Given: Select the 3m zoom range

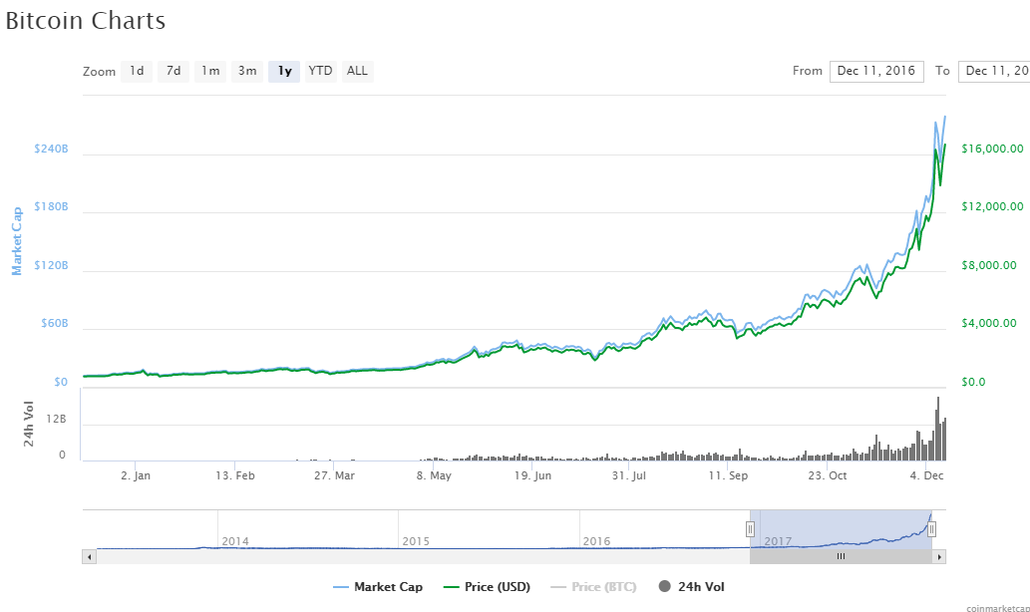Looking at the screenshot, I should click(x=247, y=71).
